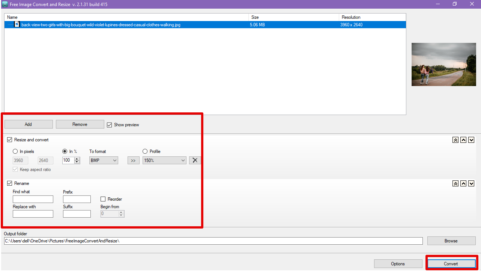Click the down arrow beside Resize panel
The height and width of the screenshot is (271, 481).
point(471,140)
